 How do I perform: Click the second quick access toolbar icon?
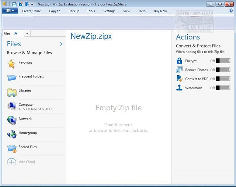pos(21,4)
